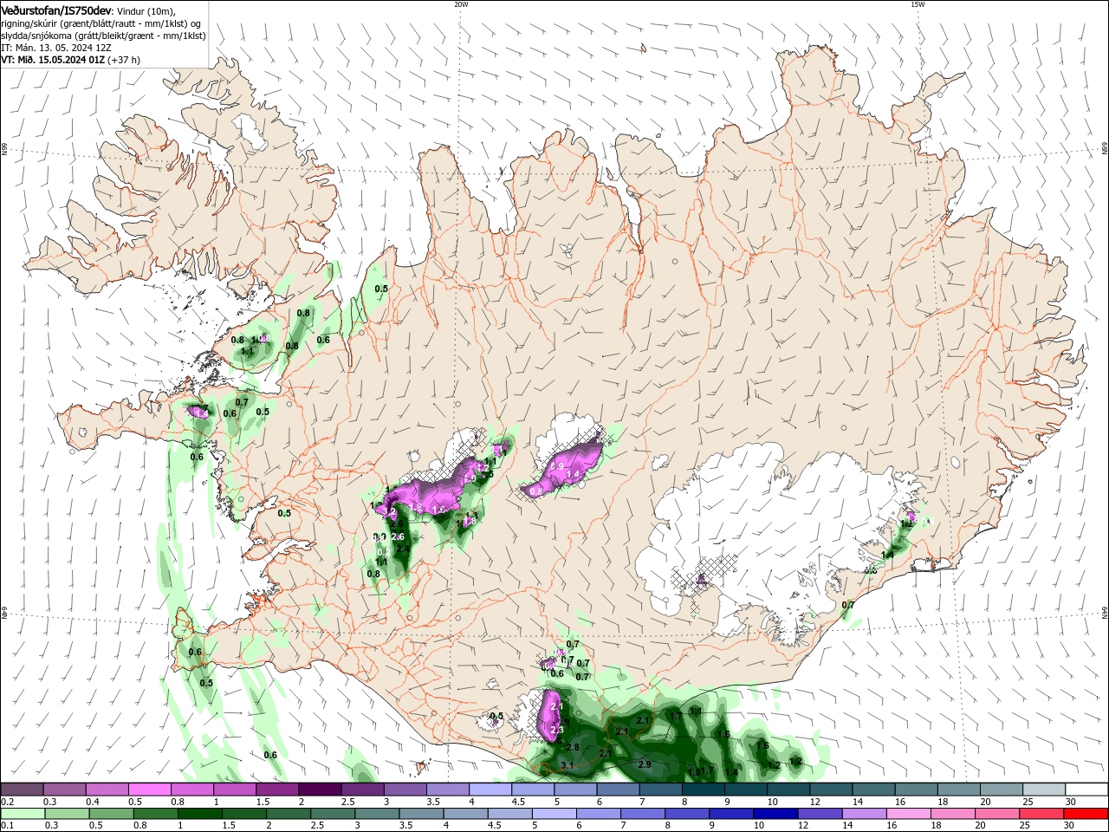Viewport: 1109px width, 832px height.
Task: Click the snow scale swatch labeled 3.5
Action: (448, 790)
